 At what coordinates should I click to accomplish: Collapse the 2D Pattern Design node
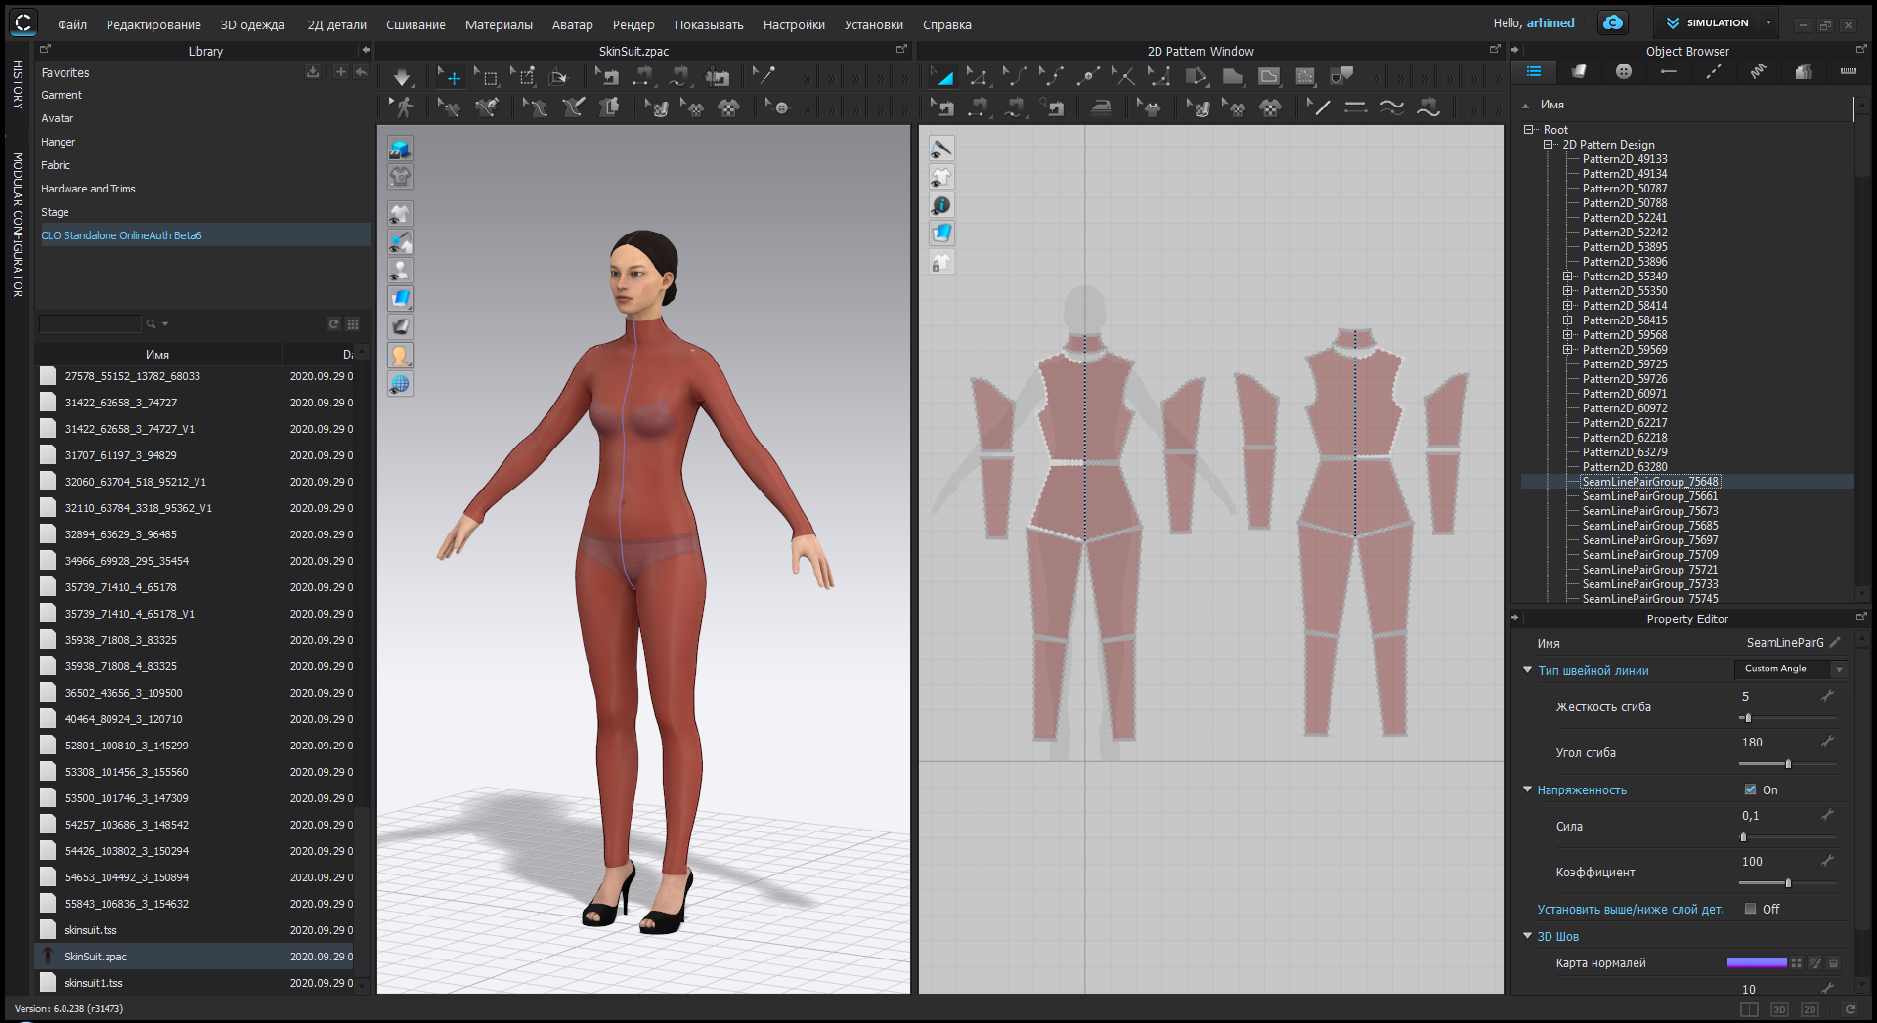coord(1548,145)
